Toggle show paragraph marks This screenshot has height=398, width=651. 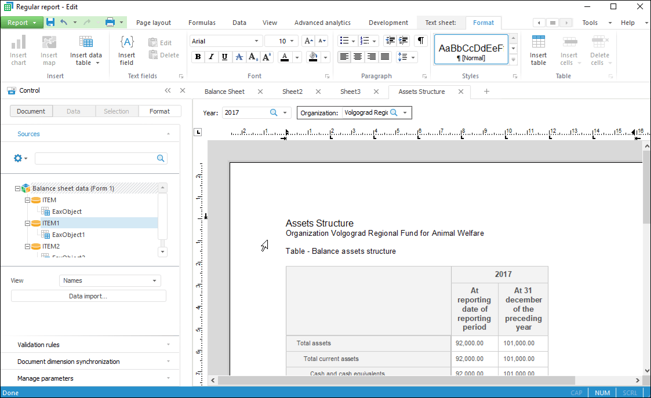coord(421,41)
